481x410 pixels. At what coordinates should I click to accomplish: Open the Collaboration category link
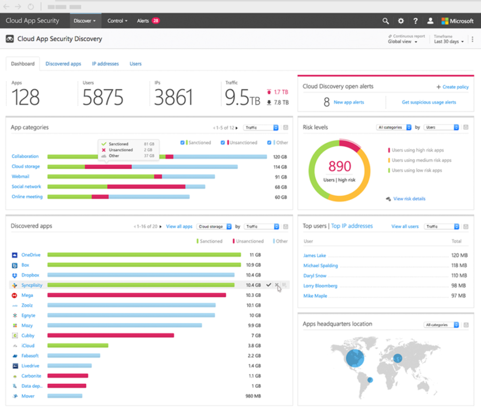[x=25, y=156]
